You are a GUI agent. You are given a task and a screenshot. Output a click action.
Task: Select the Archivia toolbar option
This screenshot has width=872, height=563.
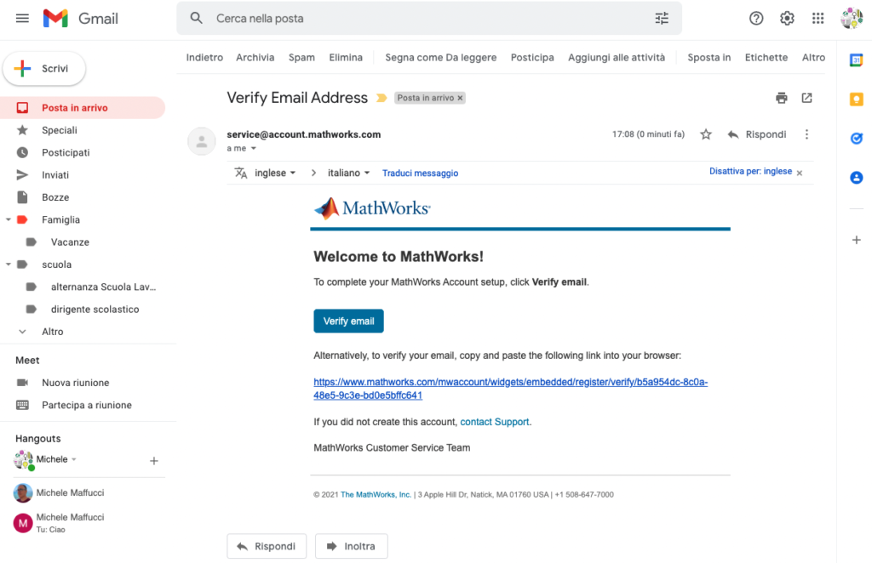pyautogui.click(x=255, y=58)
